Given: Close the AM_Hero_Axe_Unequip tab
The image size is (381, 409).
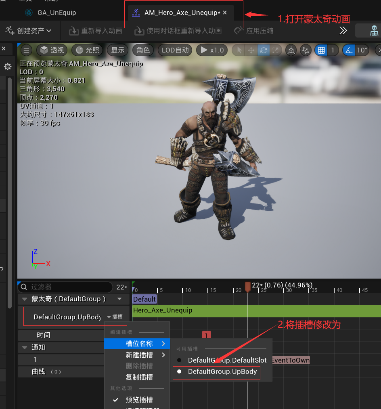Looking at the screenshot, I should [x=225, y=13].
